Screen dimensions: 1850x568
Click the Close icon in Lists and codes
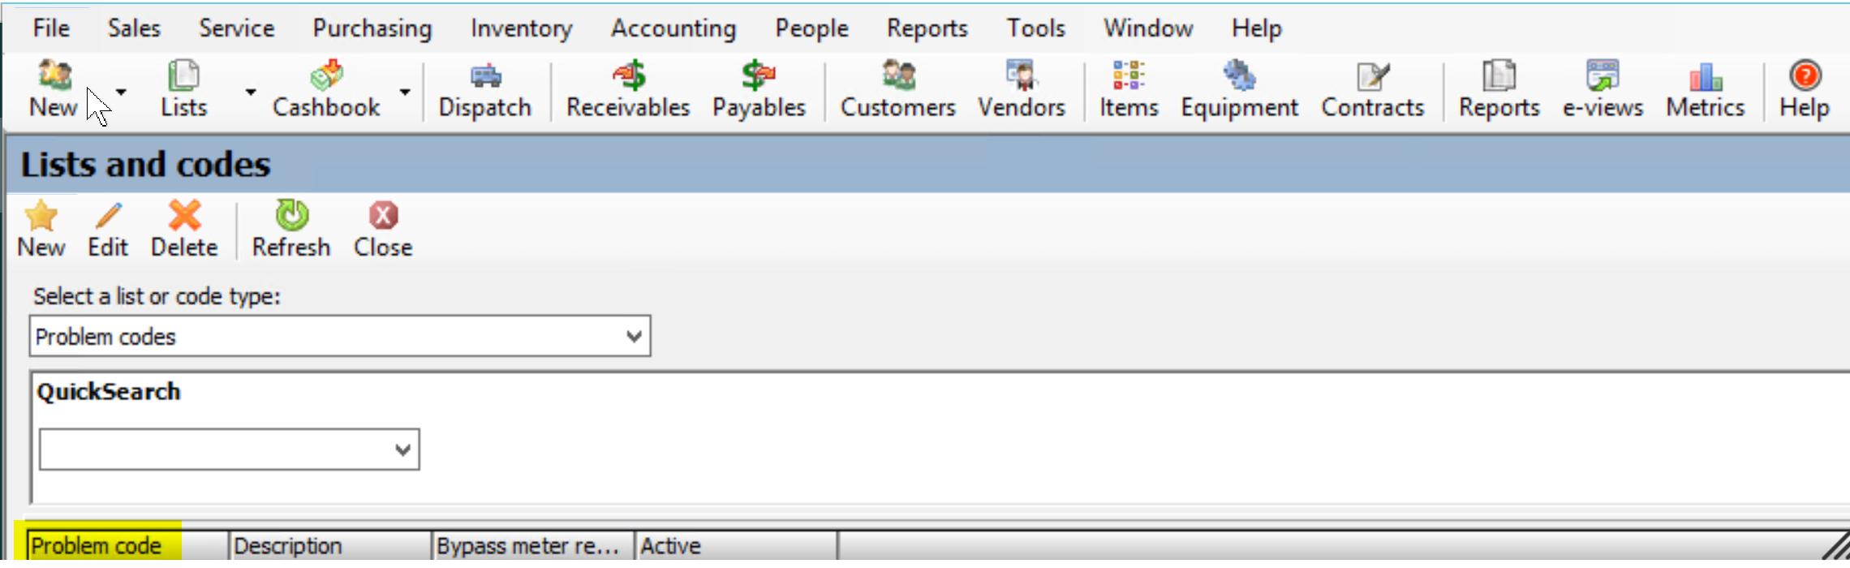tap(383, 229)
